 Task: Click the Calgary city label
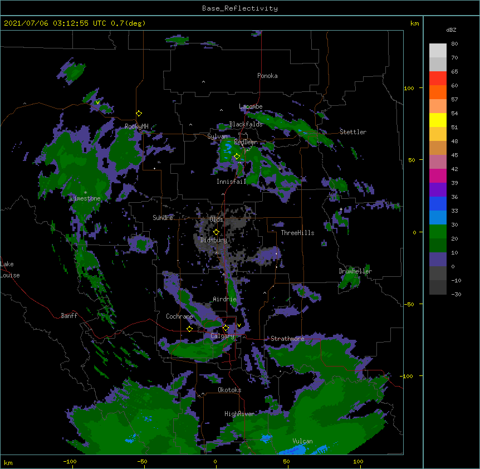222,336
